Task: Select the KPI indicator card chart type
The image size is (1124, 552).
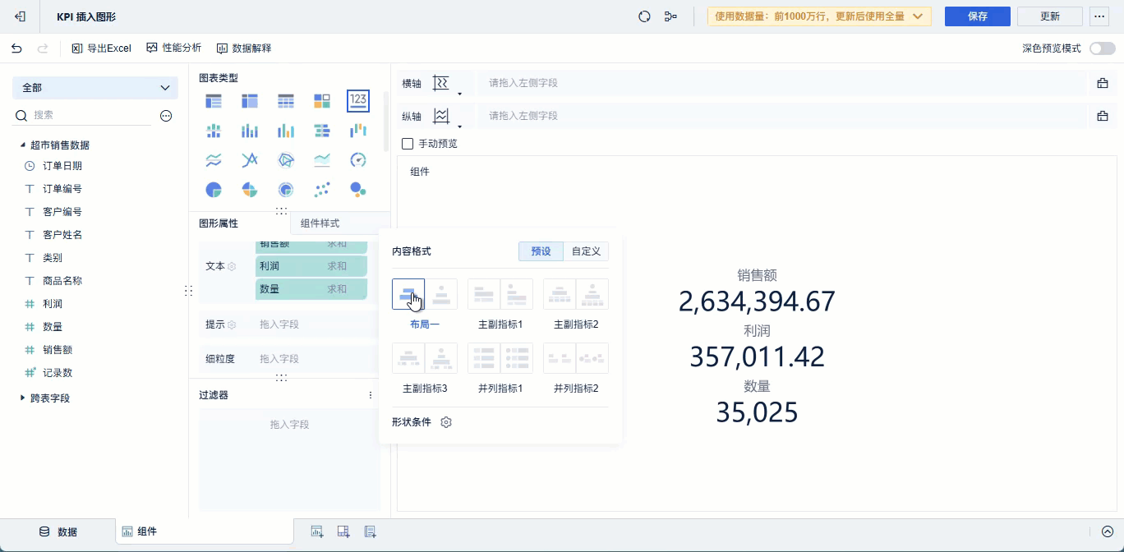Action: [357, 101]
